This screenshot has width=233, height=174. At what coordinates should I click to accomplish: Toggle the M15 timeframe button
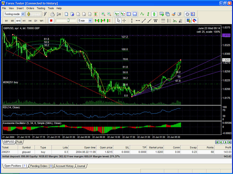18,21
